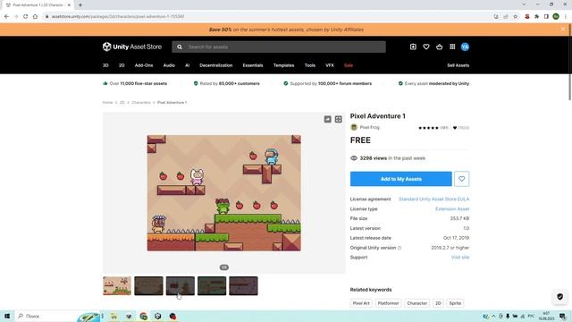Screen dimensions: 572x322
Task: Open the Standard Unity Asset Store EULA link
Action: [x=433, y=199]
